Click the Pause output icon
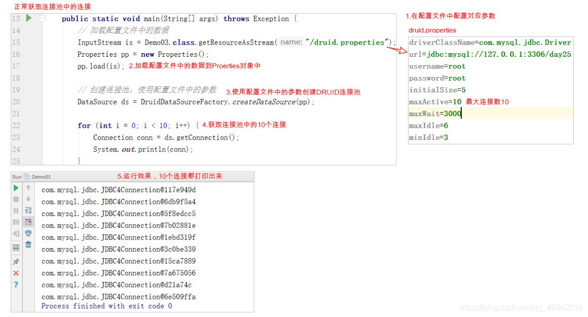 16,211
